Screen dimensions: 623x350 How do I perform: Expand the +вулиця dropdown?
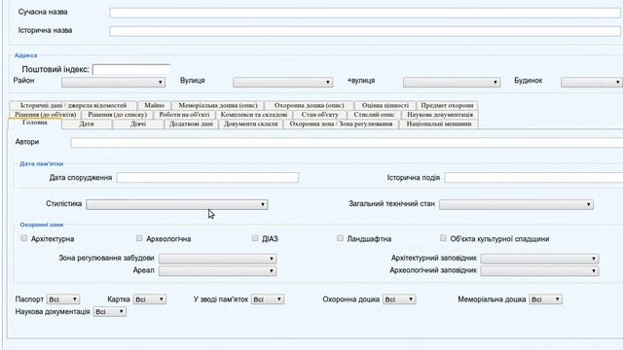click(x=452, y=82)
